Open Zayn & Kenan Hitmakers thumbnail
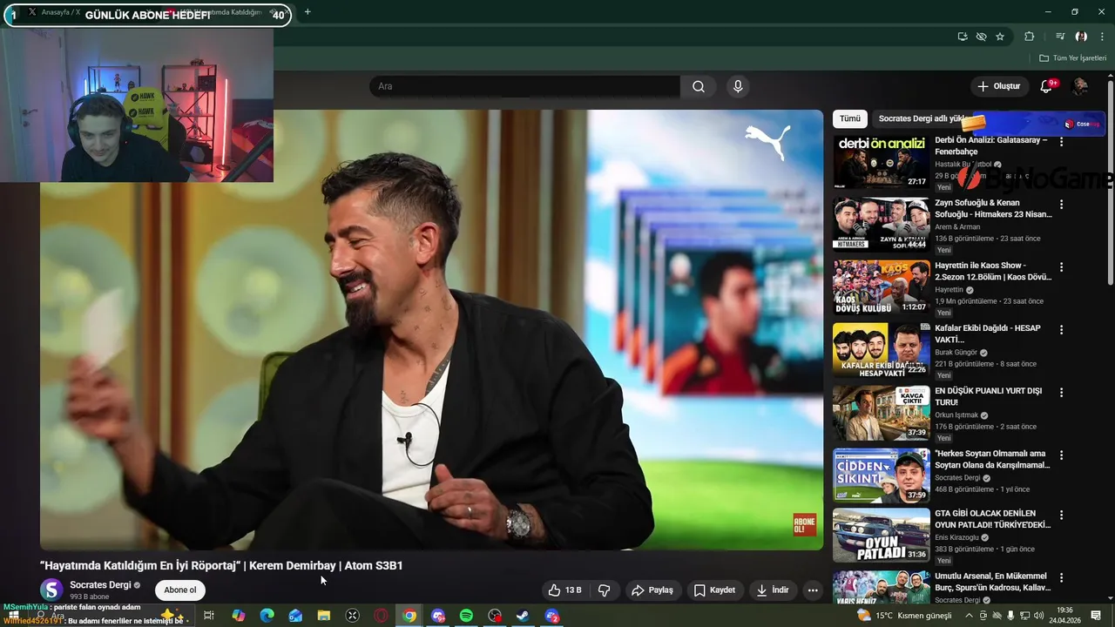This screenshot has height=627, width=1115. click(x=881, y=225)
